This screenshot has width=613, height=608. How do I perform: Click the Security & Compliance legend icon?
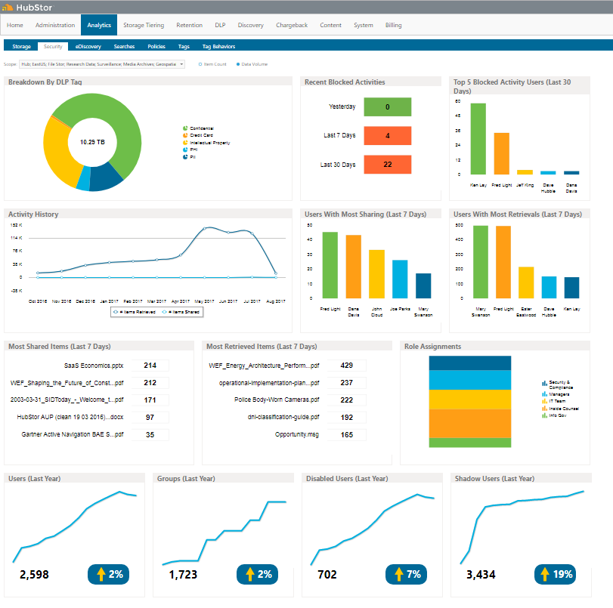544,383
